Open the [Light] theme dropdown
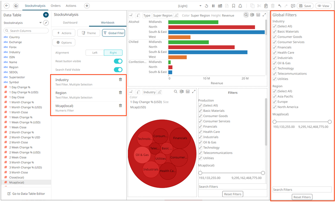This screenshot has width=335, height=202. [200, 6]
